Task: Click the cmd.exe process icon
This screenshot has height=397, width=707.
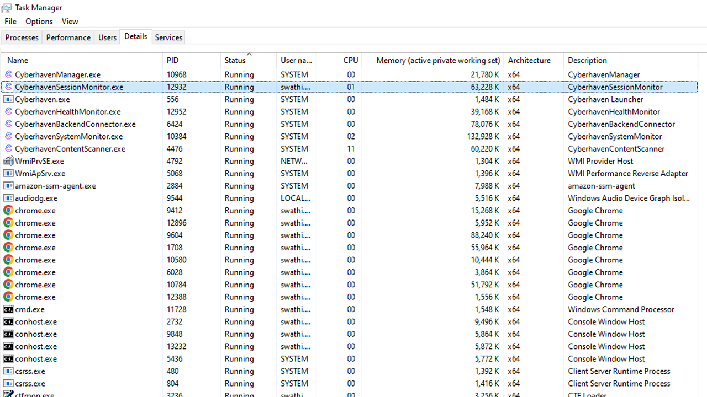Action: 8,309
